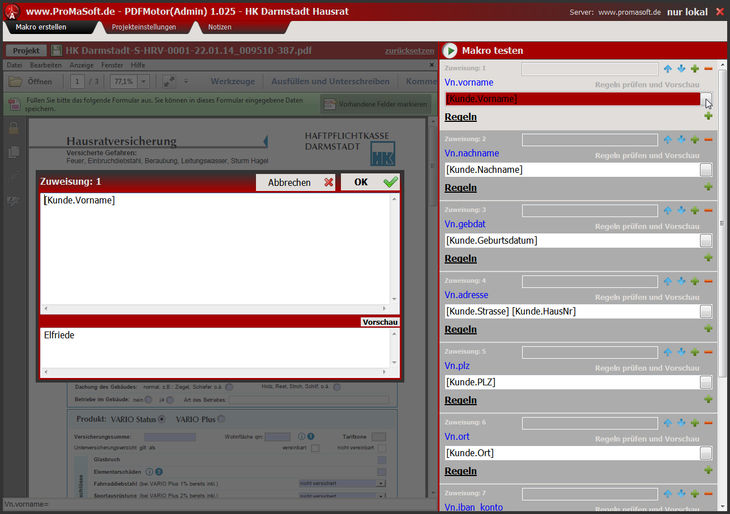Click the Öffnen folder icon in the PDF toolbar
This screenshot has width=730, height=514.
[15, 82]
